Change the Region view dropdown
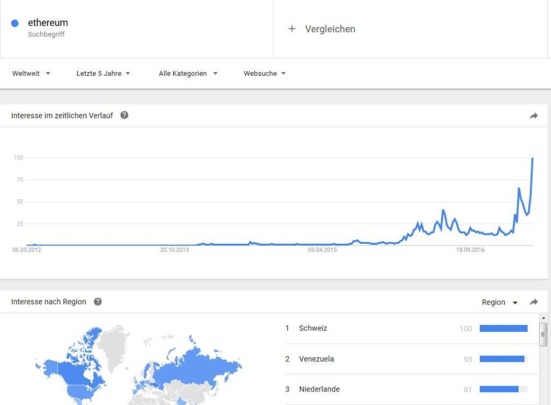This screenshot has height=405, width=551. coord(499,302)
